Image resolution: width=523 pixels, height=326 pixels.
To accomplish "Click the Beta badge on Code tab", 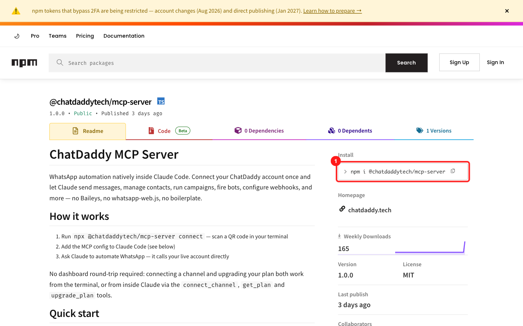I will 183,131.
